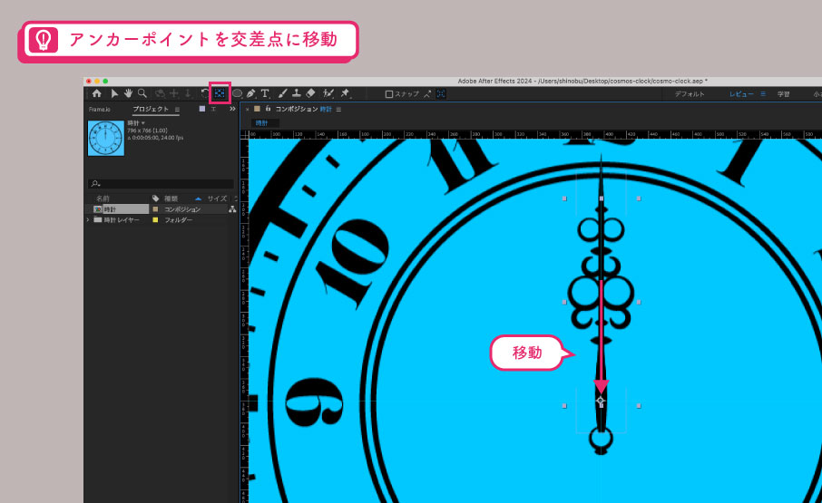Screen dimensions: 822x503
Task: Sort by the 名前 column header
Action: 103,198
